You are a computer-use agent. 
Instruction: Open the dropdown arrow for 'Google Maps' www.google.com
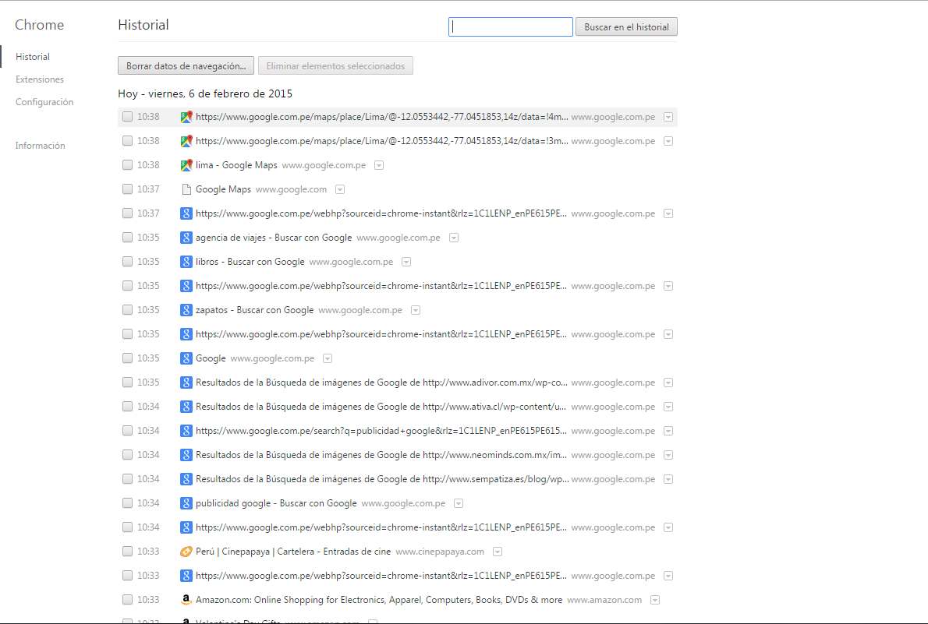(x=340, y=190)
